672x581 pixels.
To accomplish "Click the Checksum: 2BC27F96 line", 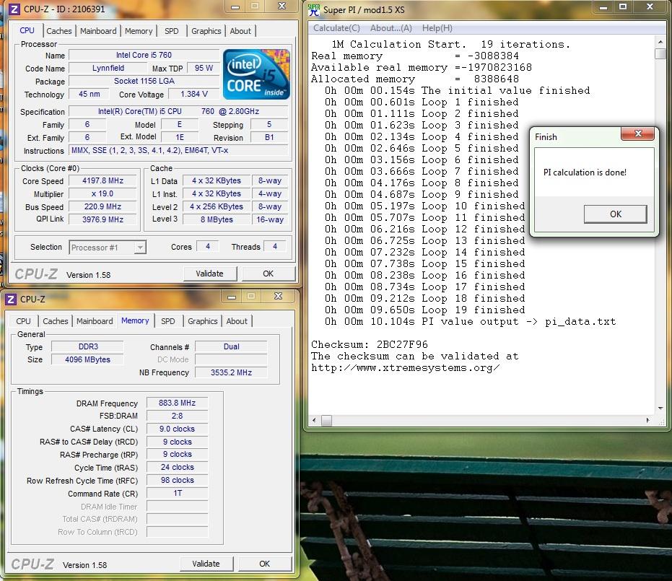I will tap(370, 344).
